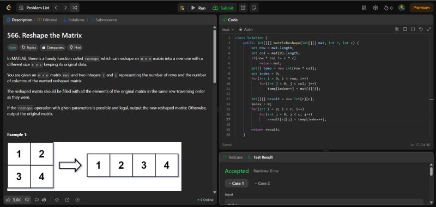Open the LeetCode home logo

coord(9,8)
